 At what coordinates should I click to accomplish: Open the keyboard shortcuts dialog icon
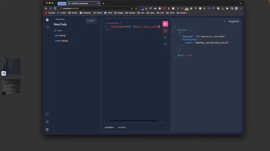[x=47, y=122]
